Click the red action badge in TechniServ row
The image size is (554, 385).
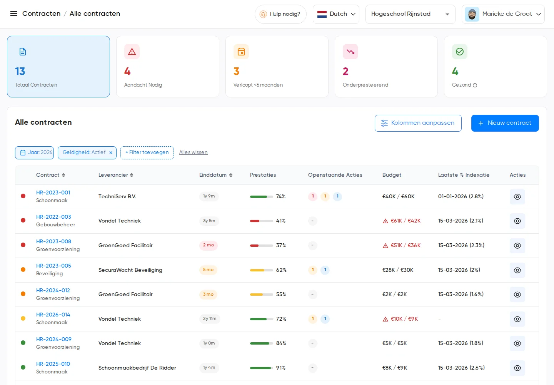[313, 196]
